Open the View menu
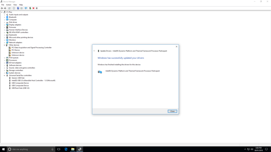 tap(15, 5)
